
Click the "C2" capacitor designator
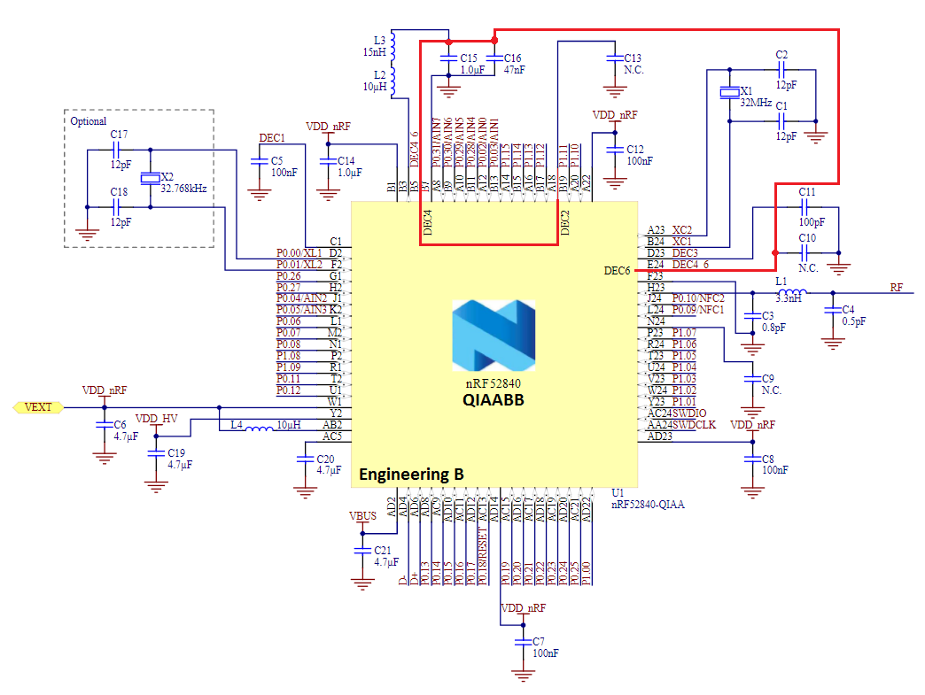tap(781, 54)
